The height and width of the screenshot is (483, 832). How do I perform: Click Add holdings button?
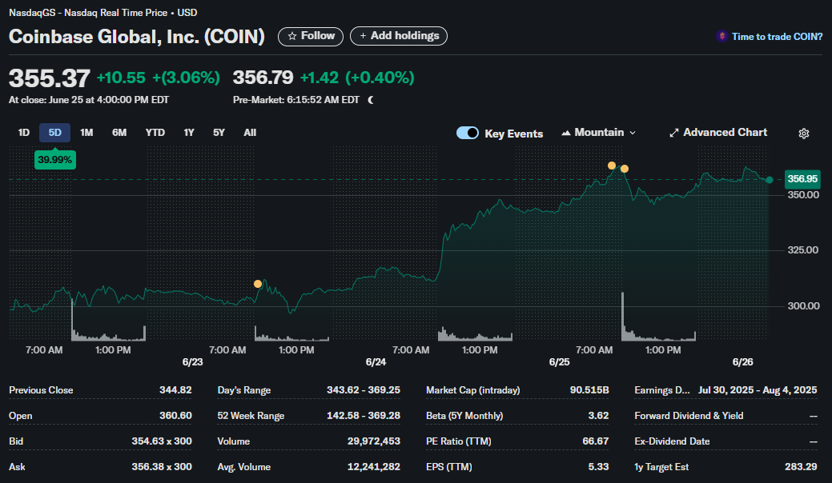pos(399,36)
